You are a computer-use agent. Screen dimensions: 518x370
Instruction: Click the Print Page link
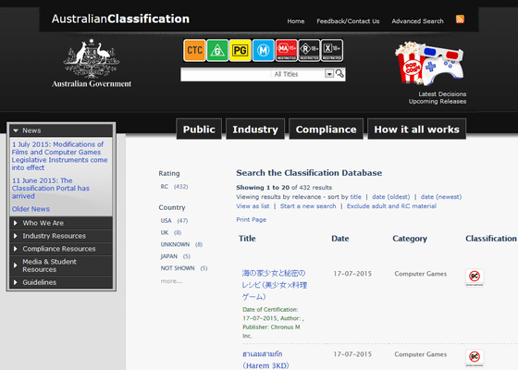coord(251,220)
